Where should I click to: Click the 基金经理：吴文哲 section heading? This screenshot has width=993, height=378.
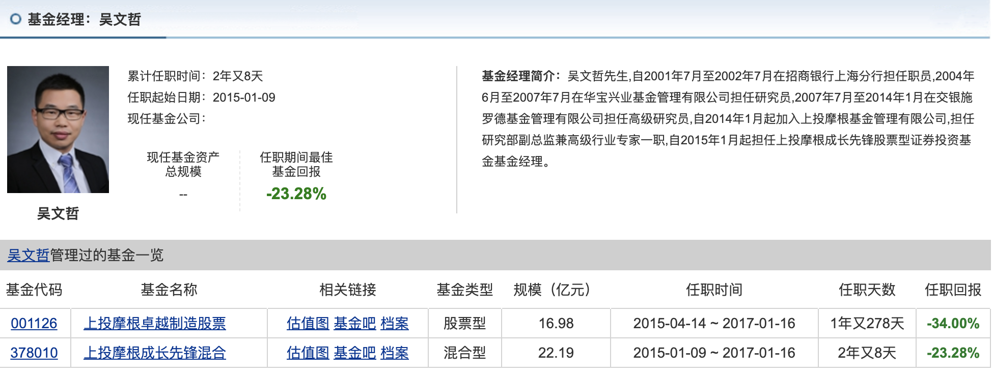pos(84,19)
